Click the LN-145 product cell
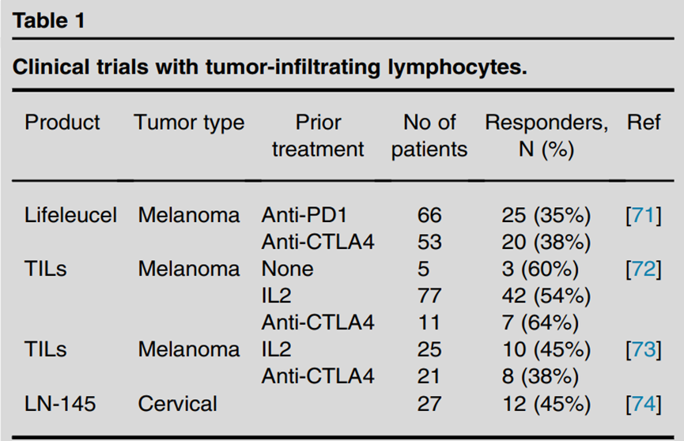The width and height of the screenshot is (684, 441). point(60,404)
